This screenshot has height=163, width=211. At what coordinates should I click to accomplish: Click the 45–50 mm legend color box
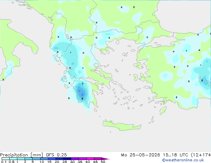tap(98, 159)
